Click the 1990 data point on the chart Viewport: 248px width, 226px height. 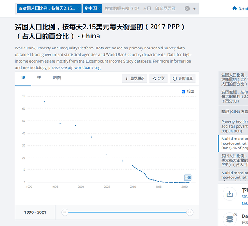click(x=29, y=94)
